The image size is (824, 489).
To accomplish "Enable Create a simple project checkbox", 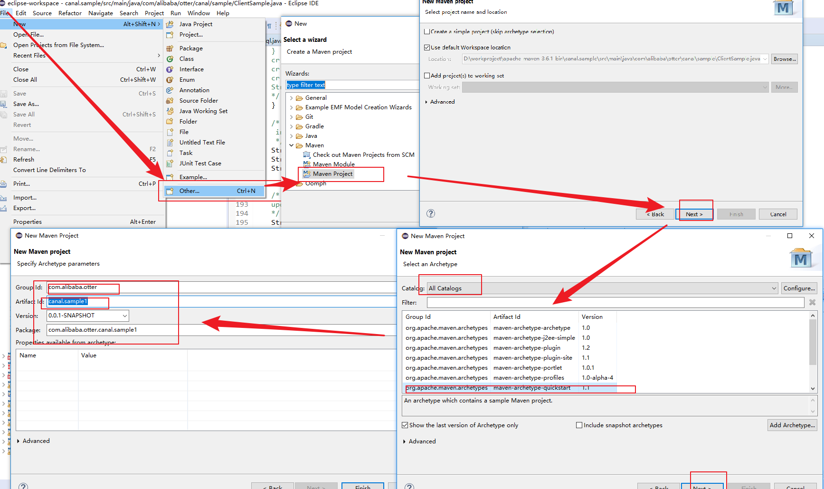I will tap(427, 31).
